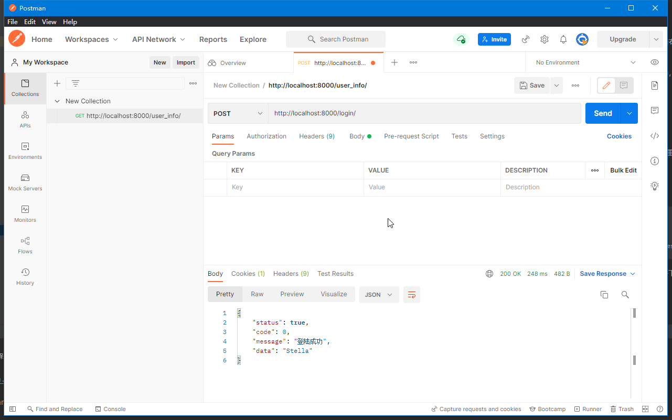Open the JSON response format dropdown

pos(379,295)
